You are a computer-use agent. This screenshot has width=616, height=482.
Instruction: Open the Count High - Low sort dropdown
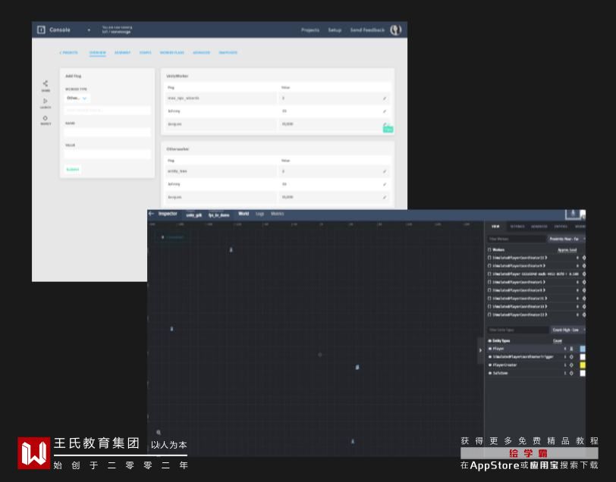click(x=567, y=330)
